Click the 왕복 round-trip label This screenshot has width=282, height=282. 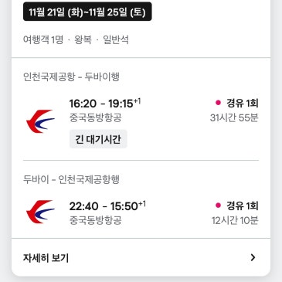coord(83,39)
